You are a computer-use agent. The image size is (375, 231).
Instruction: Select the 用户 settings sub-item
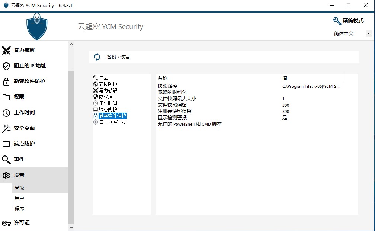coord(19,198)
